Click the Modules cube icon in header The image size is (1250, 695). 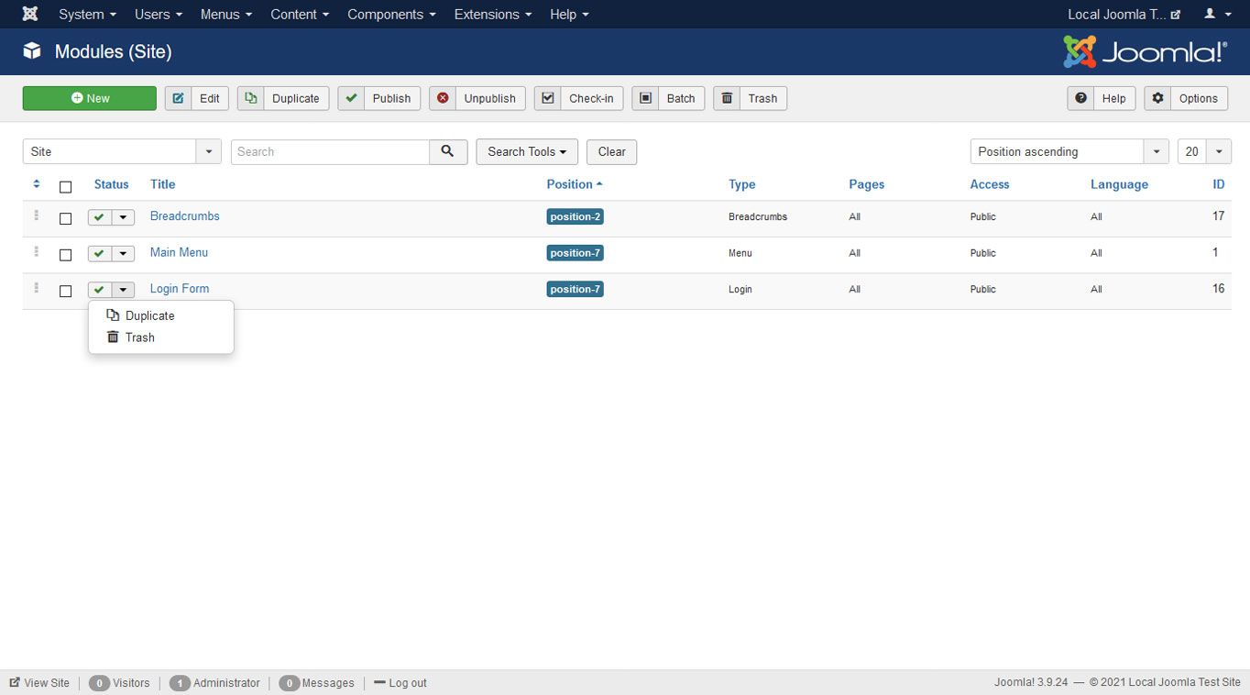pyautogui.click(x=32, y=51)
